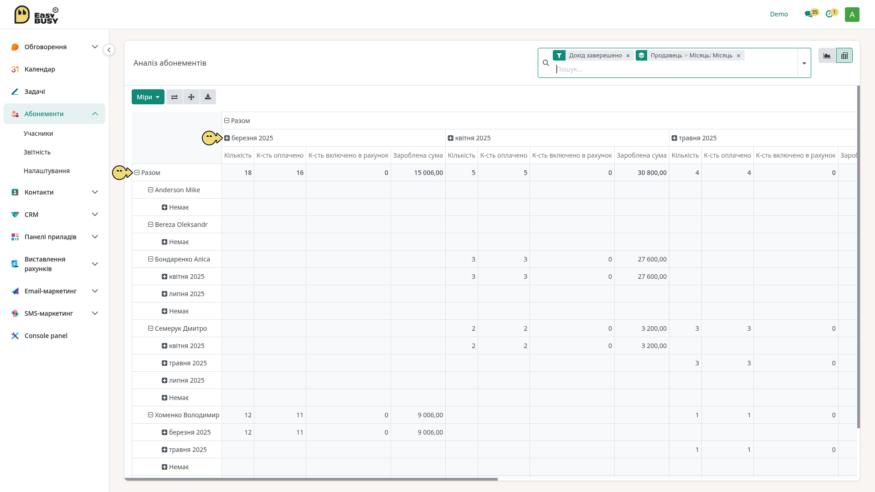Collapse the Хоменко Володимир row

click(184, 415)
